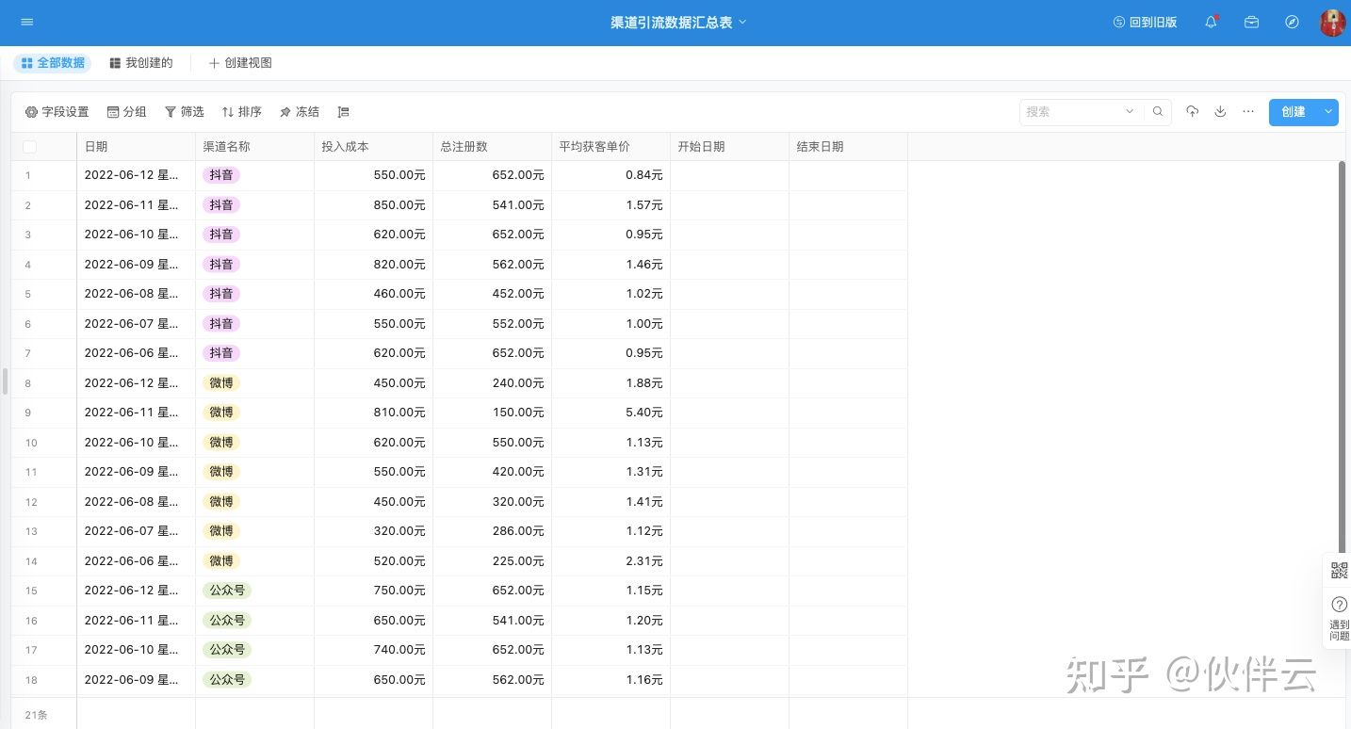Click the 总注册数 column header
Screen dimensions: 1351x729
pyautogui.click(x=492, y=147)
